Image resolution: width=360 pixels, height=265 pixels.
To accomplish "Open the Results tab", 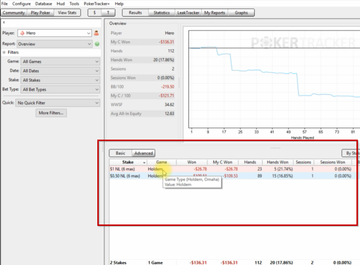I will click(135, 13).
